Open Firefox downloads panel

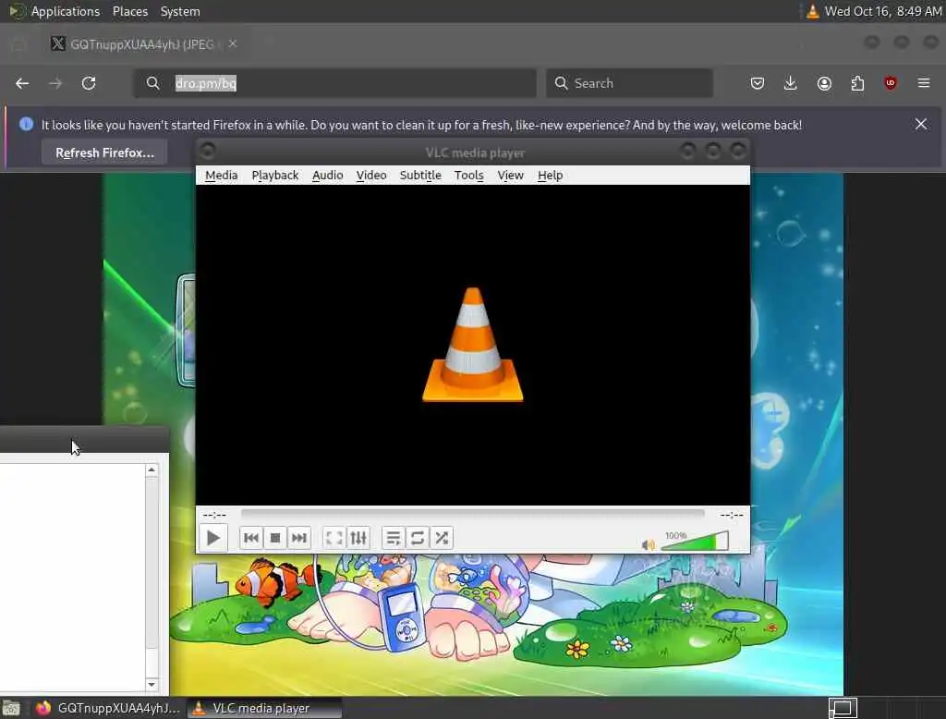(x=791, y=83)
